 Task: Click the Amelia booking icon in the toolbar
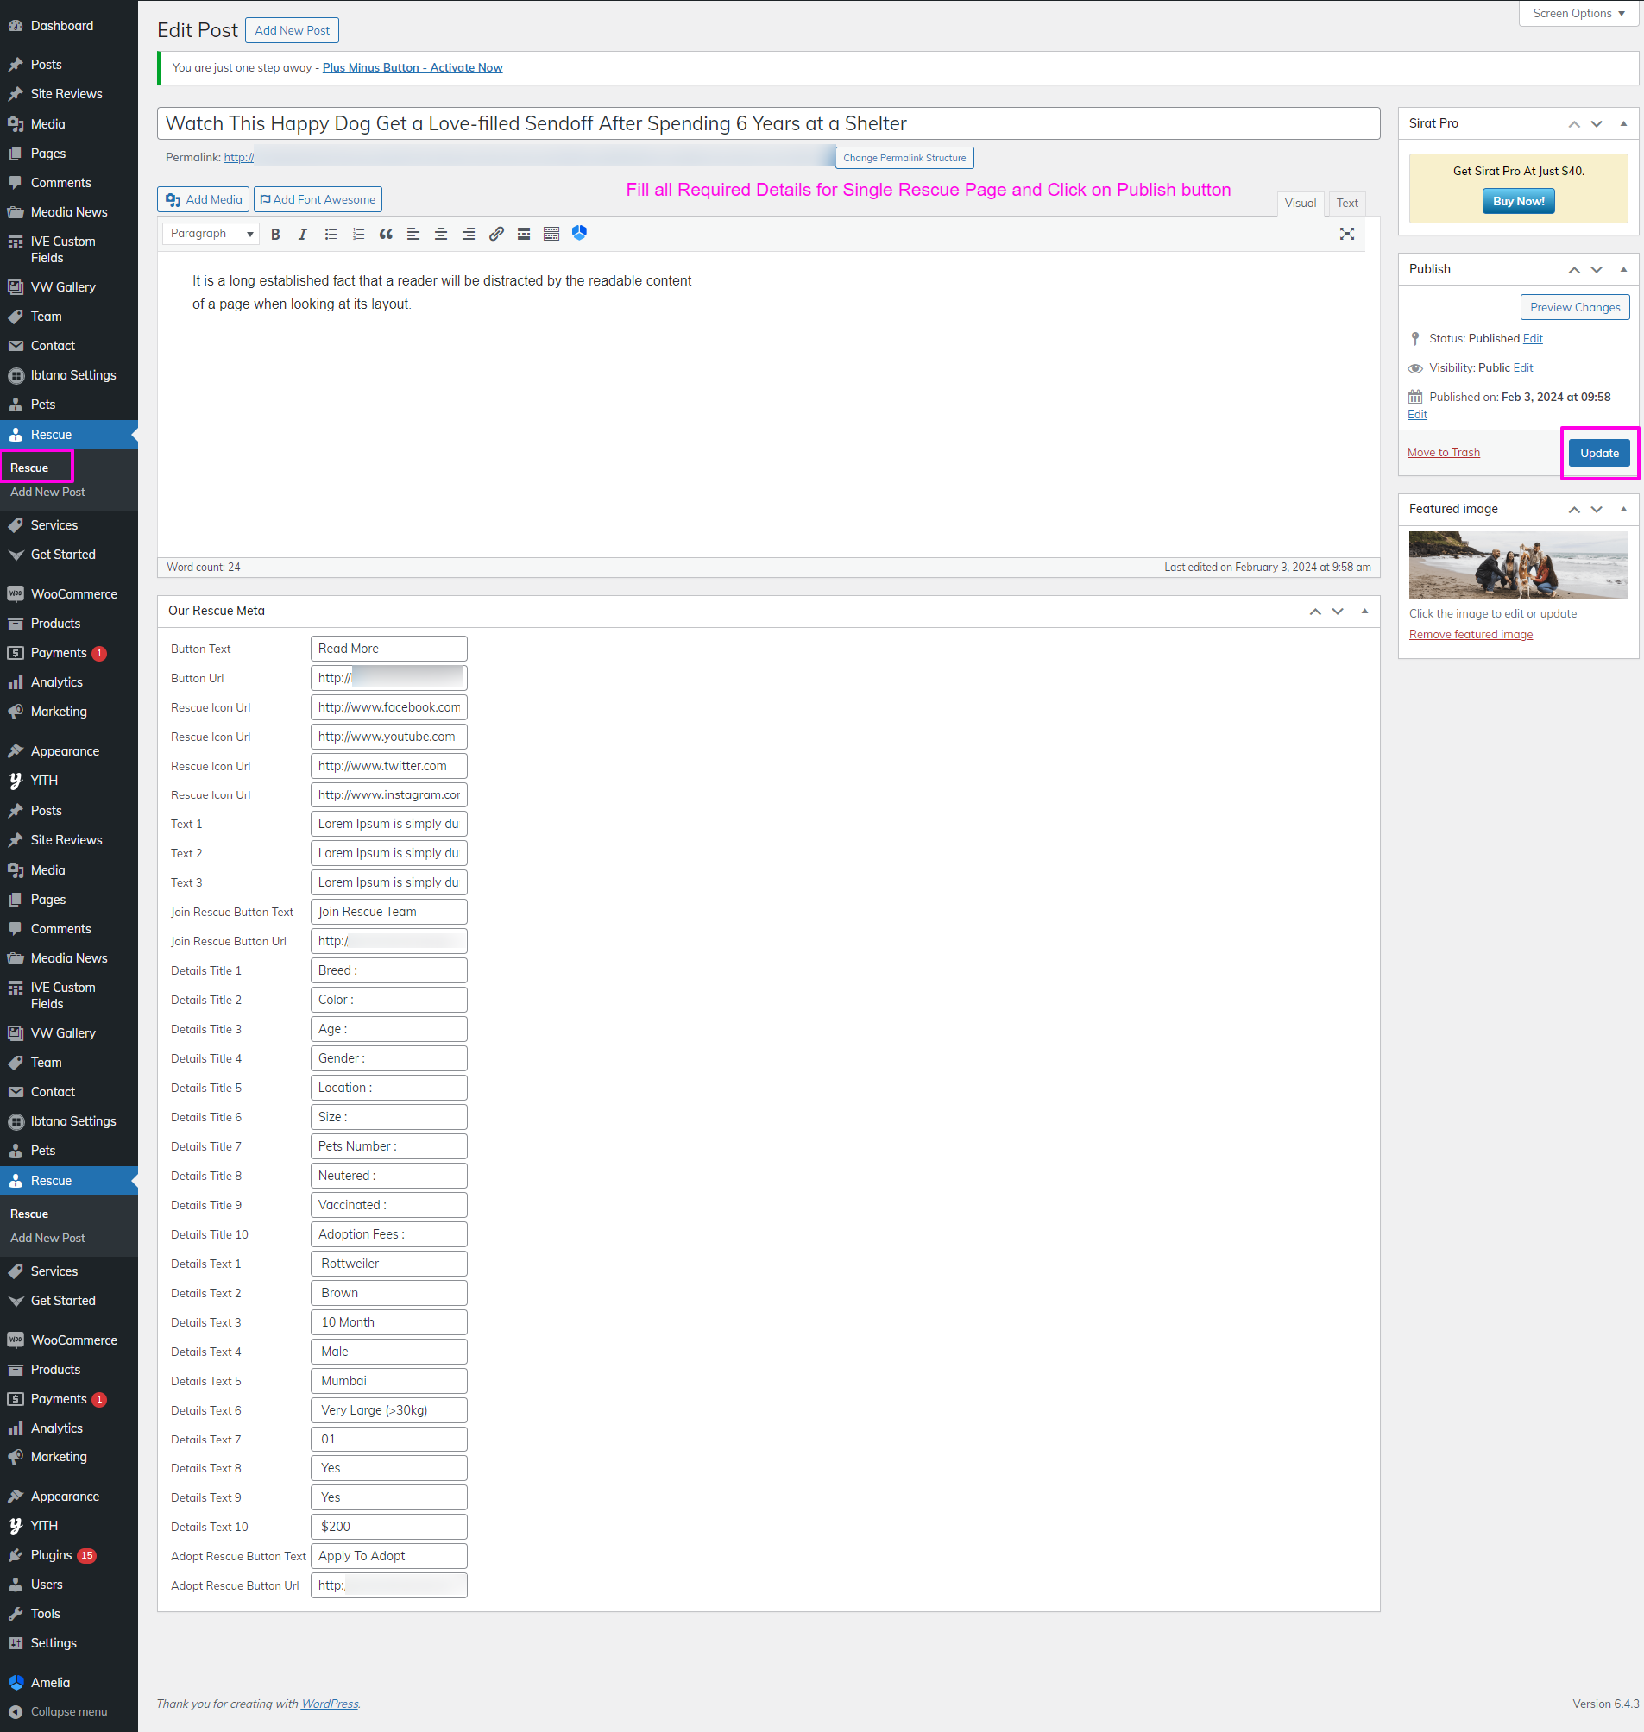click(579, 233)
